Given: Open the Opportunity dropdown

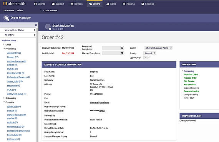Looking at the screenshot, I should [147, 57].
